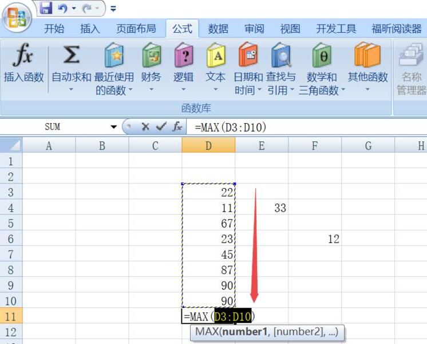This screenshot has width=427, height=344.
Task: Open the undo history dropdown arrow
Action: pos(74,9)
